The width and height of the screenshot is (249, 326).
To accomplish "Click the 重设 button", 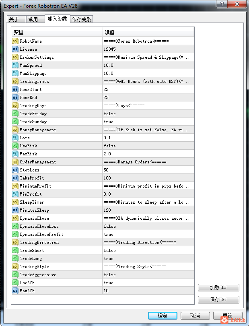I will pos(228,316).
